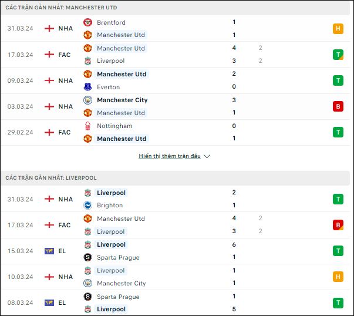
Task: Open the Manchester Utd vs Everton match row
Action: [175, 80]
